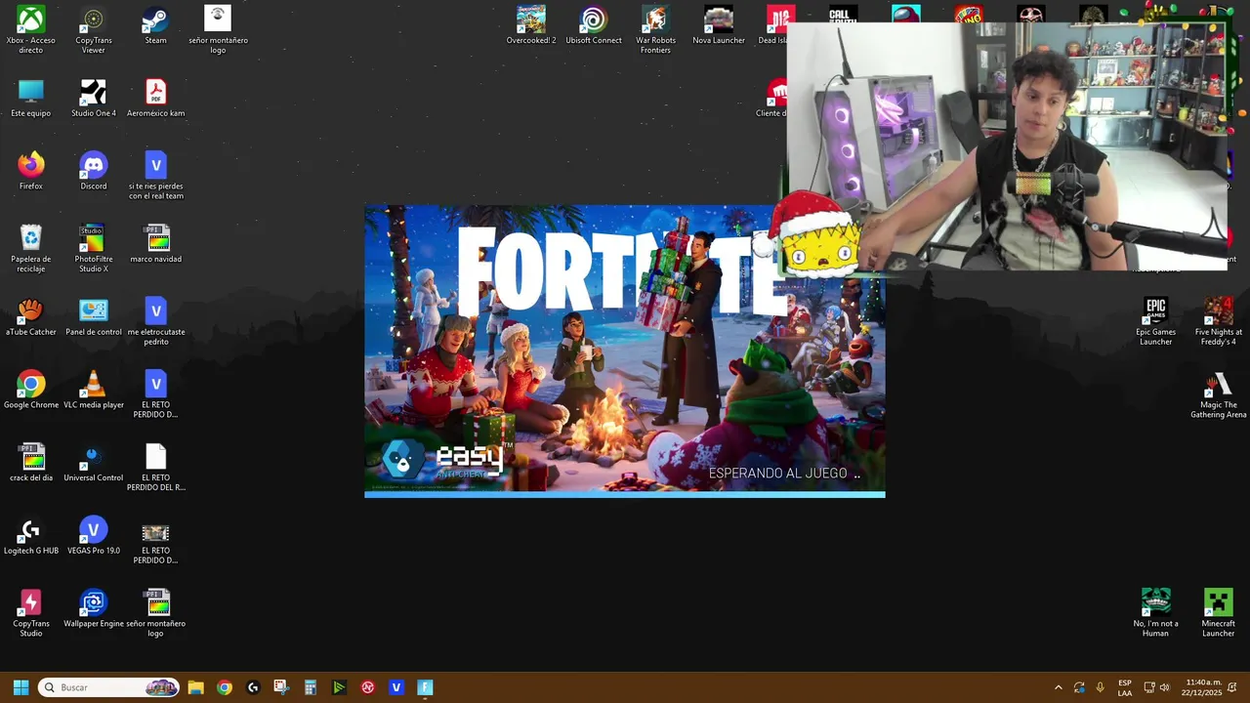Viewport: 1250px width, 703px height.
Task: Click the sync refresh tray icon
Action: tap(1079, 687)
